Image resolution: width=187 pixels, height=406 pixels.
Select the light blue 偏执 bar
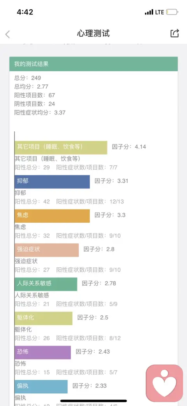tap(41, 386)
